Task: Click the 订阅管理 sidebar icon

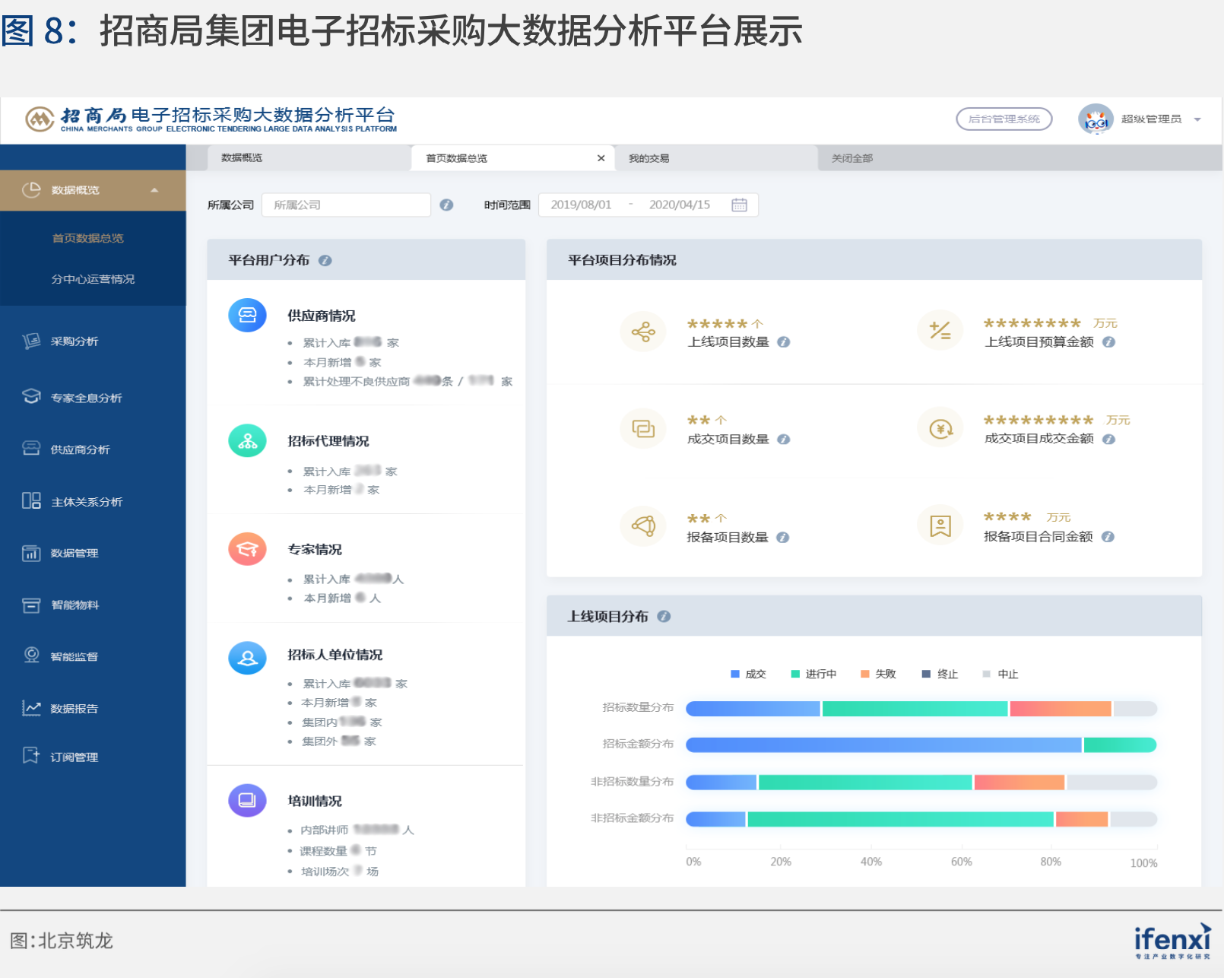Action: point(31,756)
